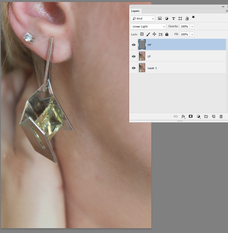This screenshot has width=228, height=233.
Task: Open the fx layer style menu
Action: [183, 116]
